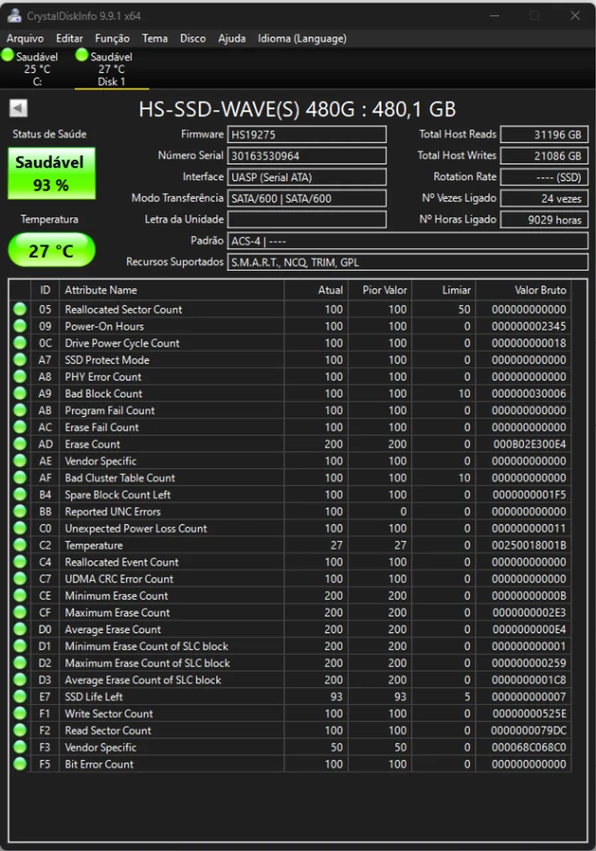The height and width of the screenshot is (851, 596).
Task: Open the Tema menu
Action: [x=155, y=39]
